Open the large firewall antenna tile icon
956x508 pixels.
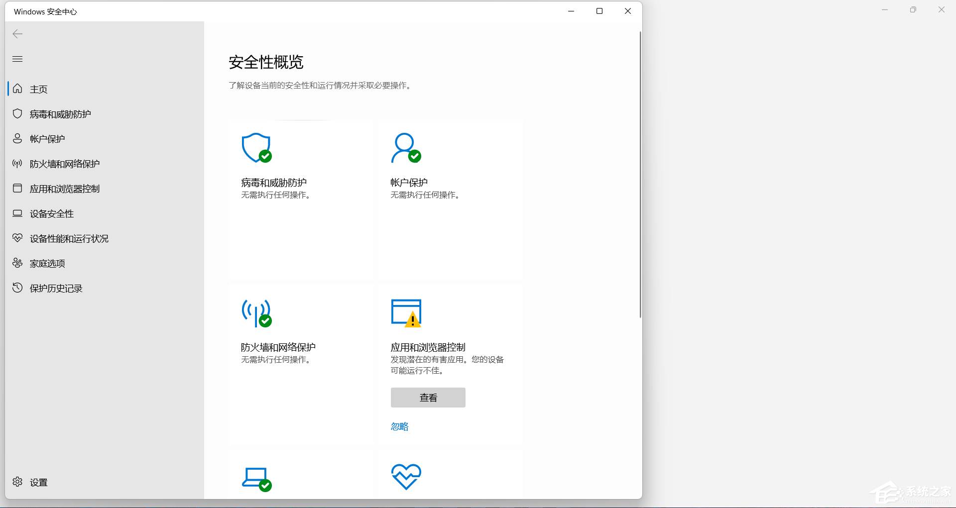tap(256, 313)
